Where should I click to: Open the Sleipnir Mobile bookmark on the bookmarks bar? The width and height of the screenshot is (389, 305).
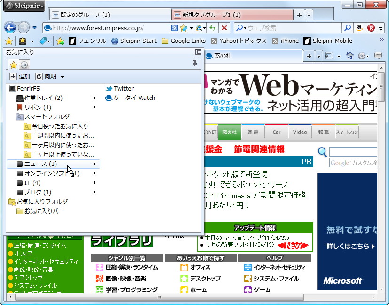[332, 41]
